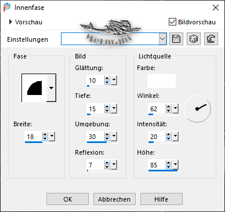225x212 pixels.
Task: Open the Breite slider dropdown arrow
Action: pos(52,137)
